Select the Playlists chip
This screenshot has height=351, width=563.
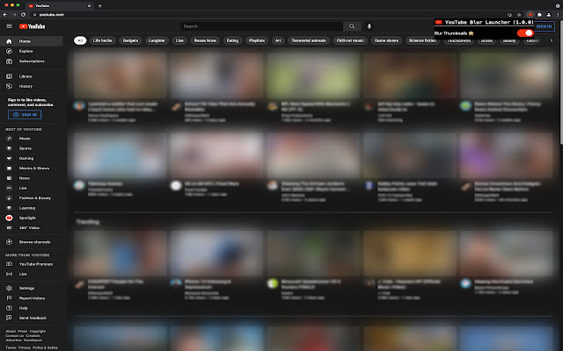(257, 40)
